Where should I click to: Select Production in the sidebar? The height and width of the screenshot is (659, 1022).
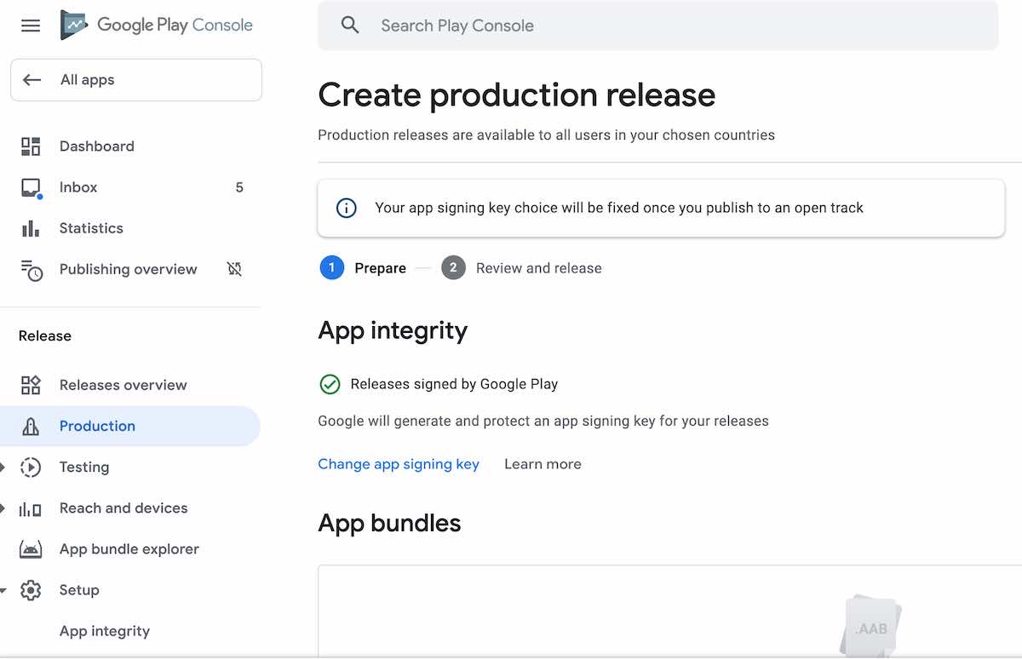(130, 426)
